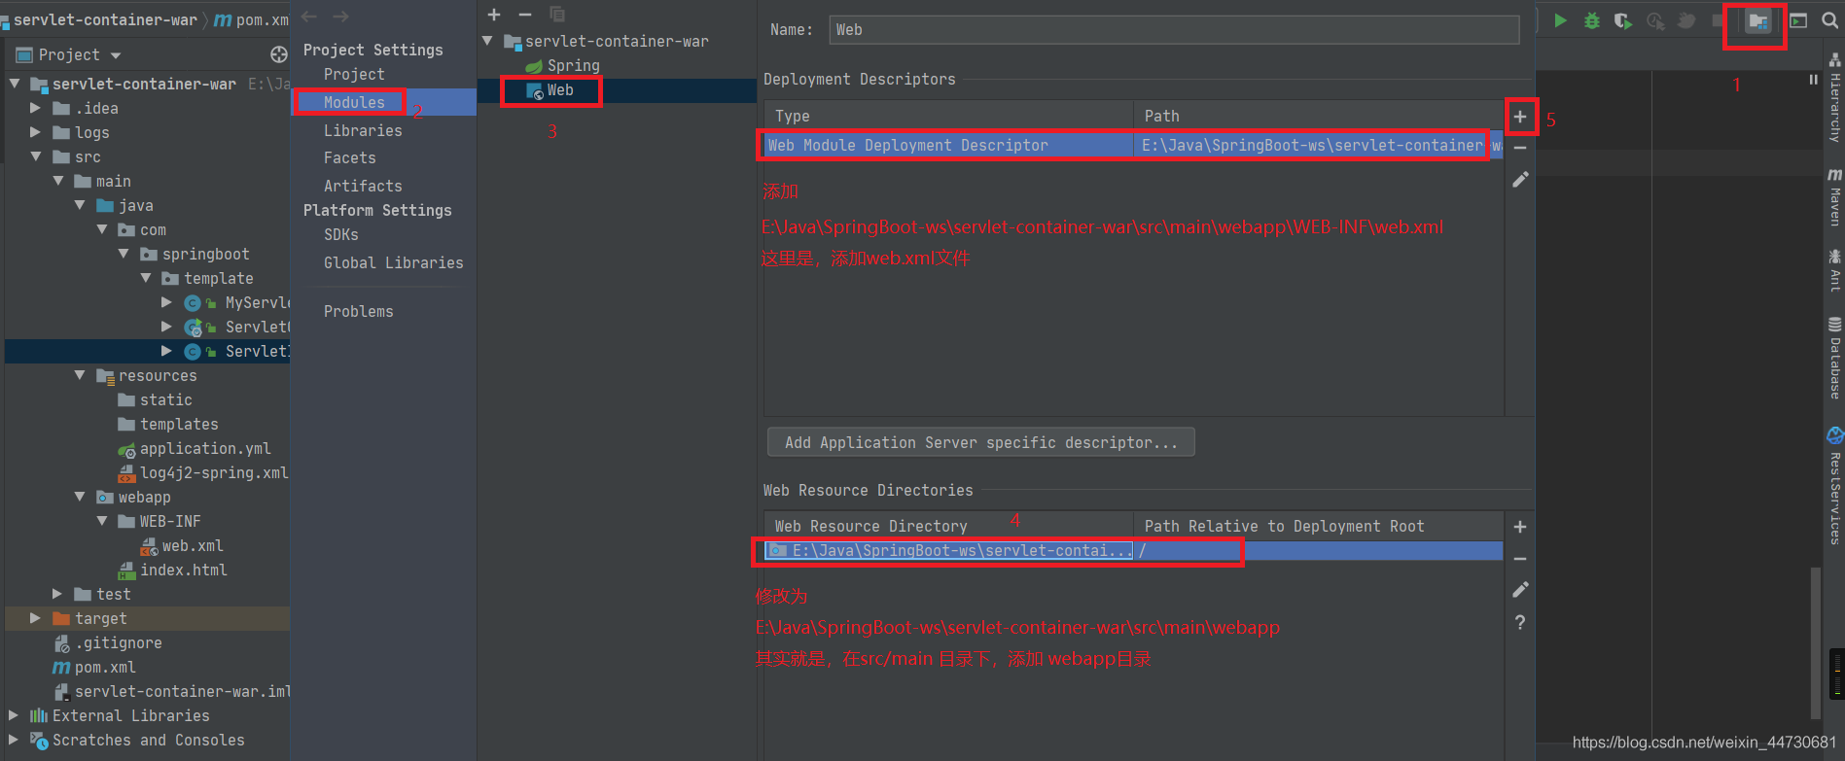
Task: Collapse the servlet-container-war root node
Action: (15, 84)
